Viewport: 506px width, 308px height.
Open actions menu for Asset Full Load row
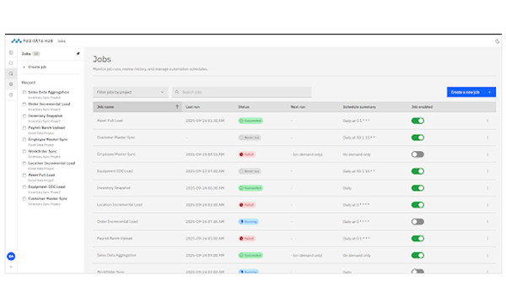487,121
